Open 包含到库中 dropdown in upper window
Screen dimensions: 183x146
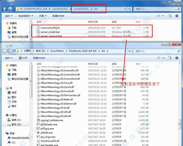pos(26,16)
